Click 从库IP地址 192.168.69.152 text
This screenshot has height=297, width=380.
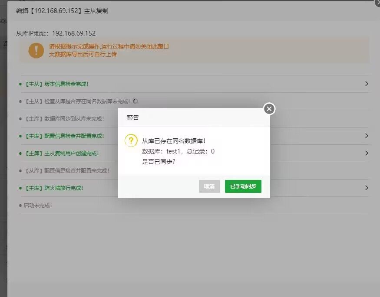pyautogui.click(x=56, y=33)
